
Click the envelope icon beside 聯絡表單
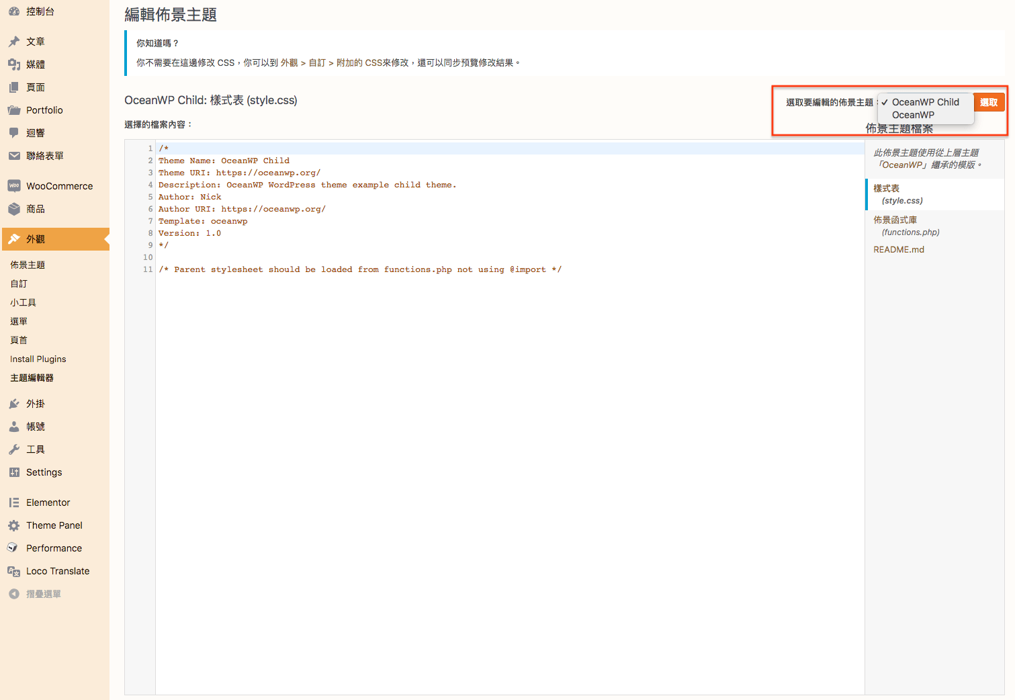pyautogui.click(x=14, y=156)
